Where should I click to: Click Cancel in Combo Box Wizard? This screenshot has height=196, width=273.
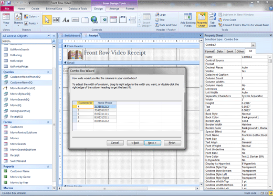point(115,143)
